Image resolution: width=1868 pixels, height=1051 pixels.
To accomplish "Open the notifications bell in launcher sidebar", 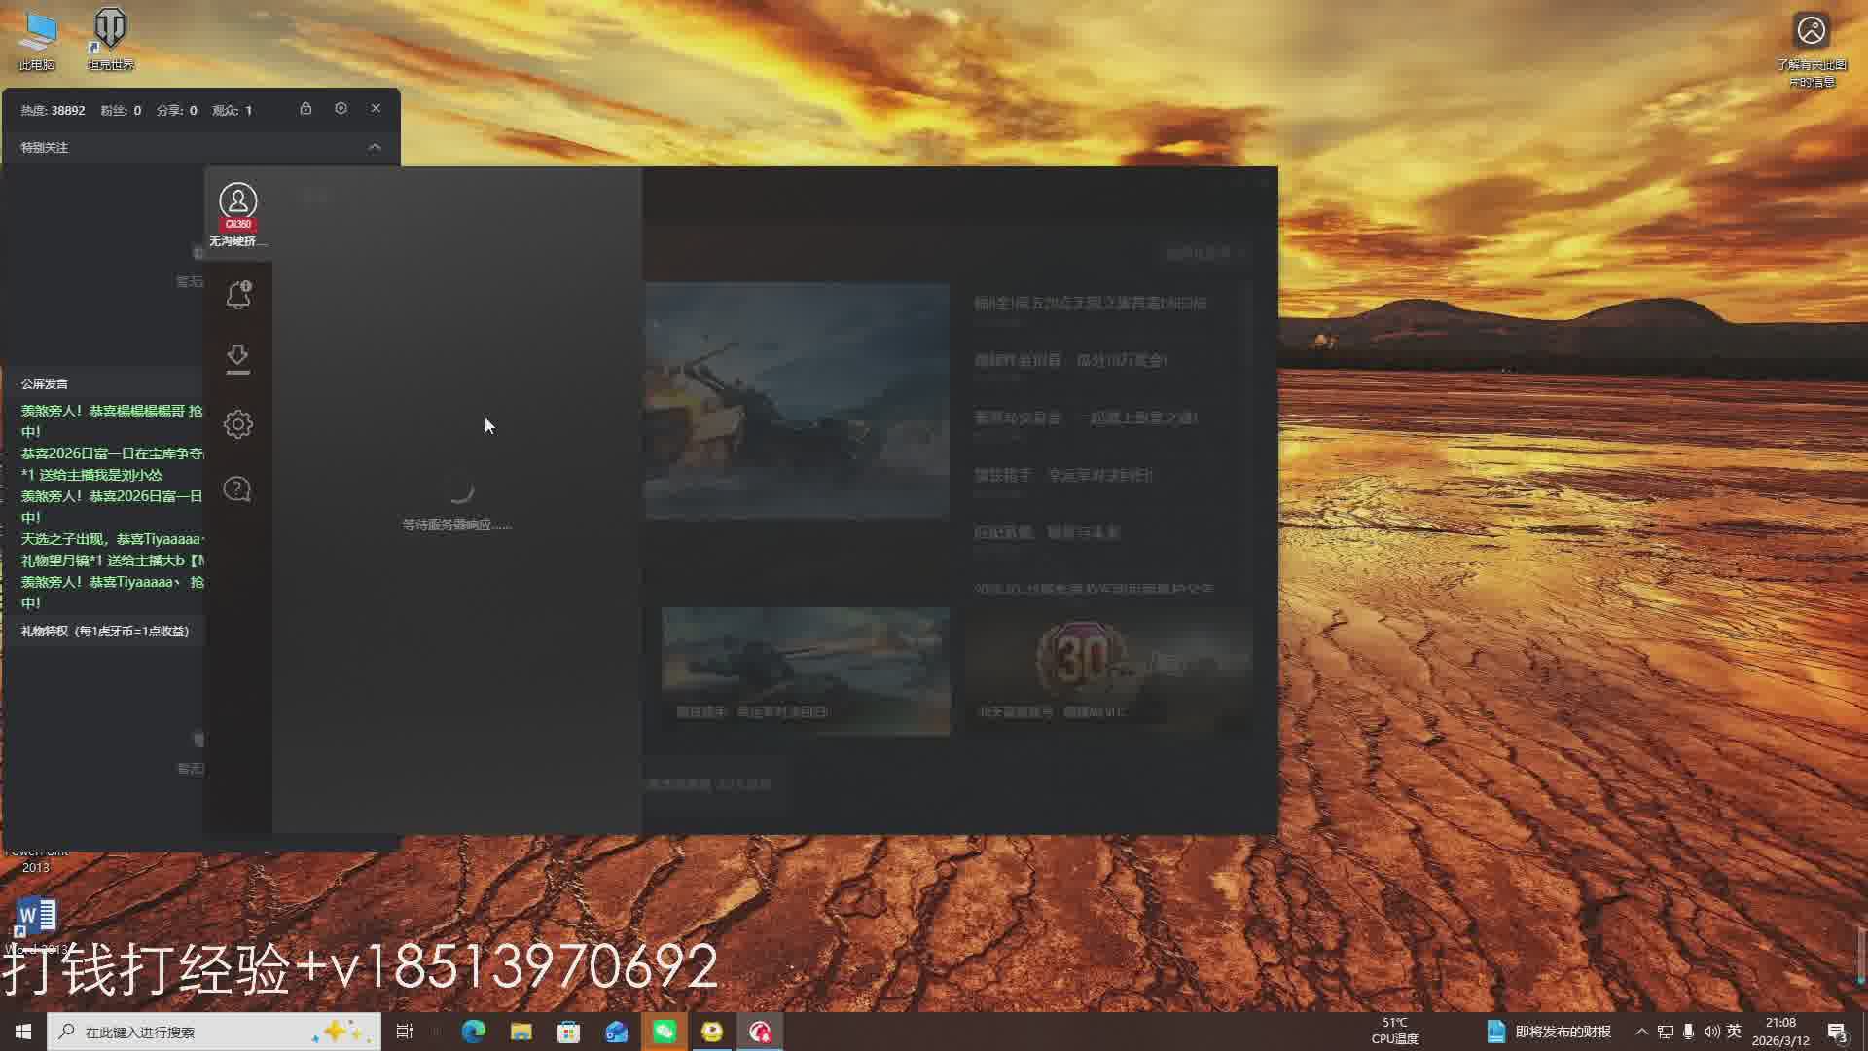I will tap(238, 294).
